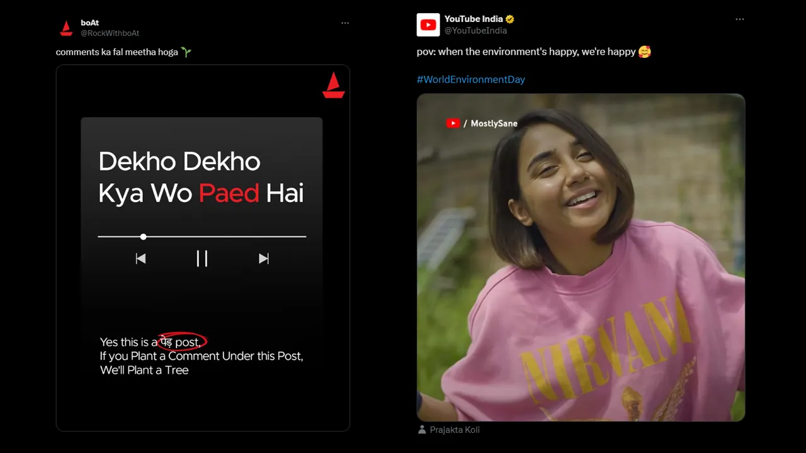
Task: Open the @YouTubeIndia handle
Action: tap(476, 30)
